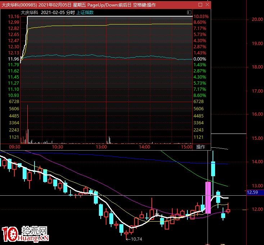This screenshot has width=264, height=245.
Task: Open the 操作 menu button
Action: tap(201, 147)
